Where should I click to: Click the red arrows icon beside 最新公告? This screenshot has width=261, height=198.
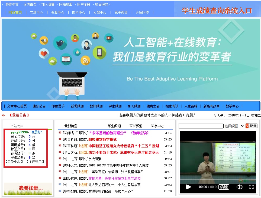tap(4, 115)
